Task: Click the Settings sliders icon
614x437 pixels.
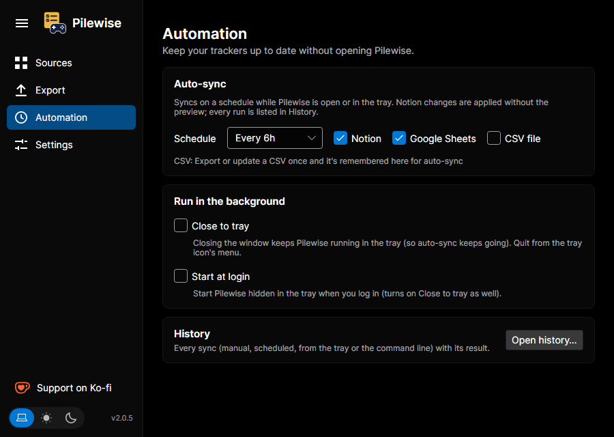Action: pos(21,145)
